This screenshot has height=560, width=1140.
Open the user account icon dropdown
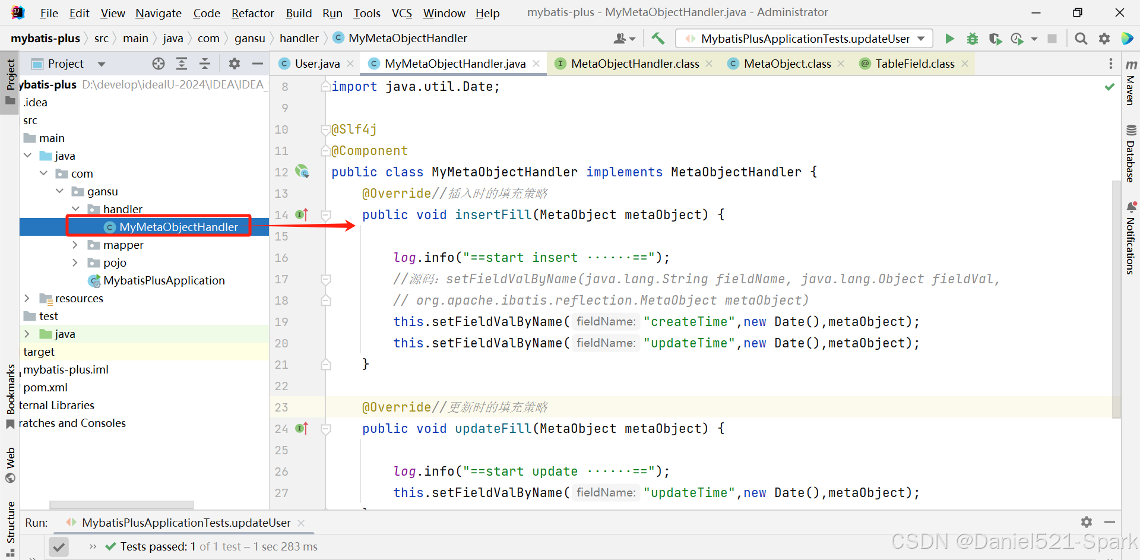624,39
